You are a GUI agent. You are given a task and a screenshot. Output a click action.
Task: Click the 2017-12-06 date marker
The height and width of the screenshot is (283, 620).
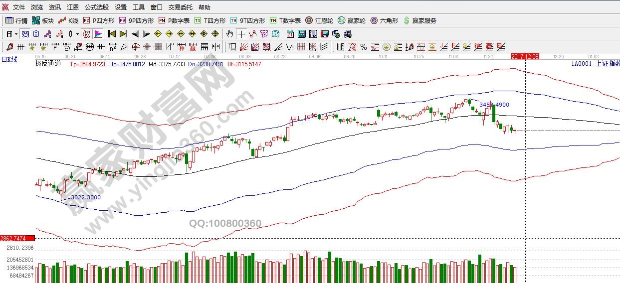tap(525, 57)
